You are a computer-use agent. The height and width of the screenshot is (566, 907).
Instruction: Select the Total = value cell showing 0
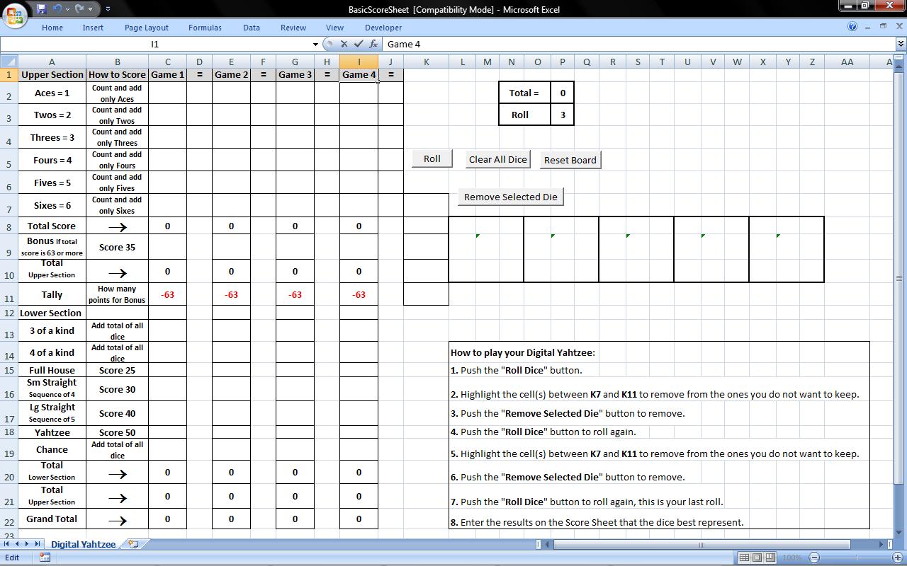pyautogui.click(x=563, y=93)
